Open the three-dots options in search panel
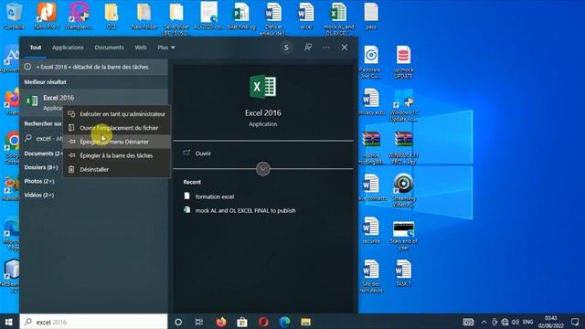 [x=326, y=48]
